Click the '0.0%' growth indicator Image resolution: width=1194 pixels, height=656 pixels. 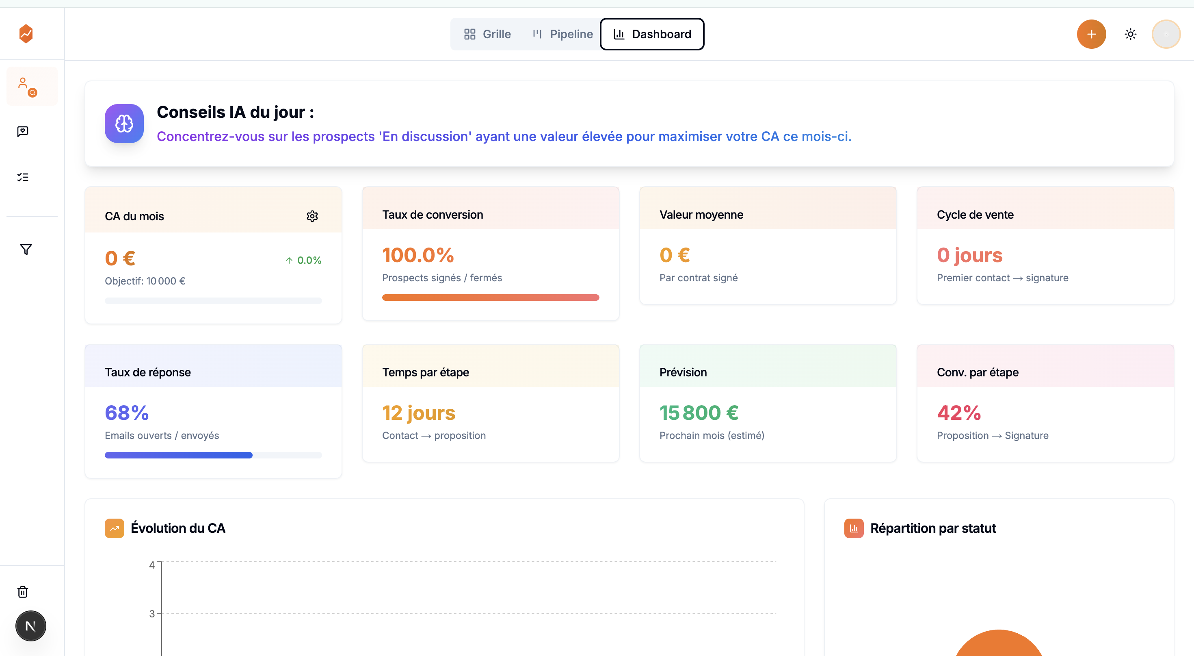coord(303,260)
